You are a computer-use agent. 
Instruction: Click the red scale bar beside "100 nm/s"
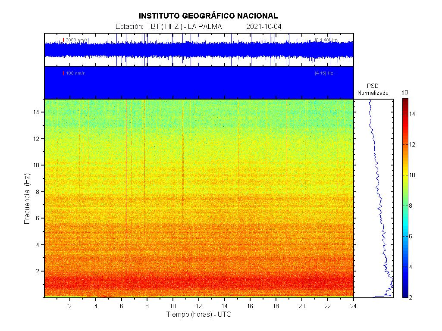tap(63, 73)
